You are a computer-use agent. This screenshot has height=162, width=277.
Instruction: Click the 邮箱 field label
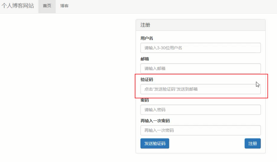coord(145,59)
